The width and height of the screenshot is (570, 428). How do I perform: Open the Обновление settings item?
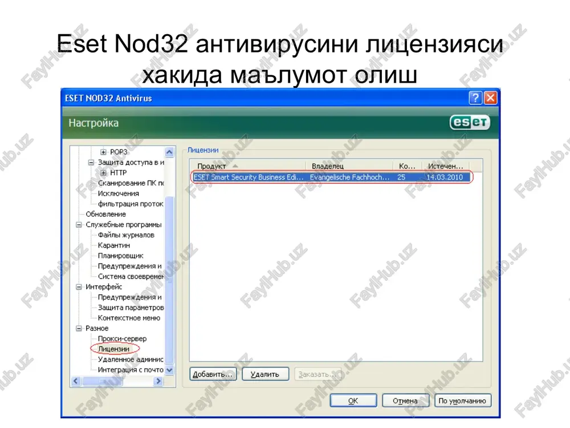[106, 214]
